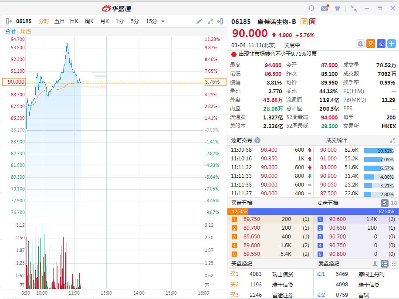Switch to 日K daily chart
Screen dimensions: 399x299
pyautogui.click(x=74, y=21)
